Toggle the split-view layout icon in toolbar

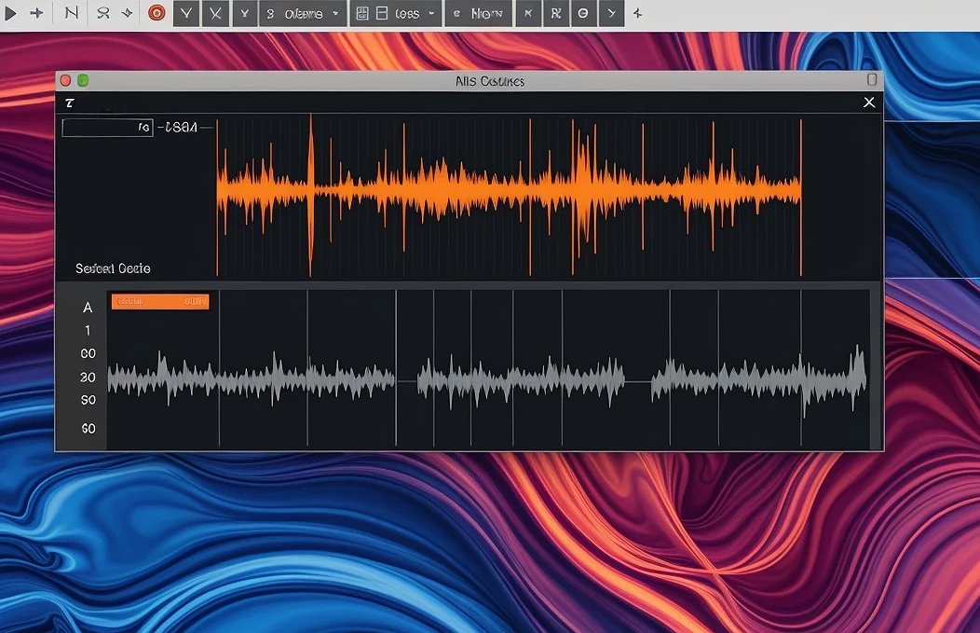(382, 14)
